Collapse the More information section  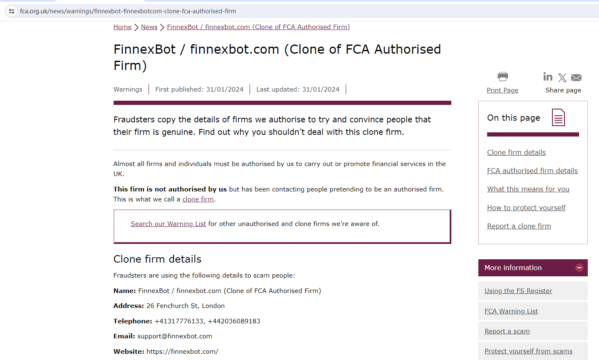579,268
